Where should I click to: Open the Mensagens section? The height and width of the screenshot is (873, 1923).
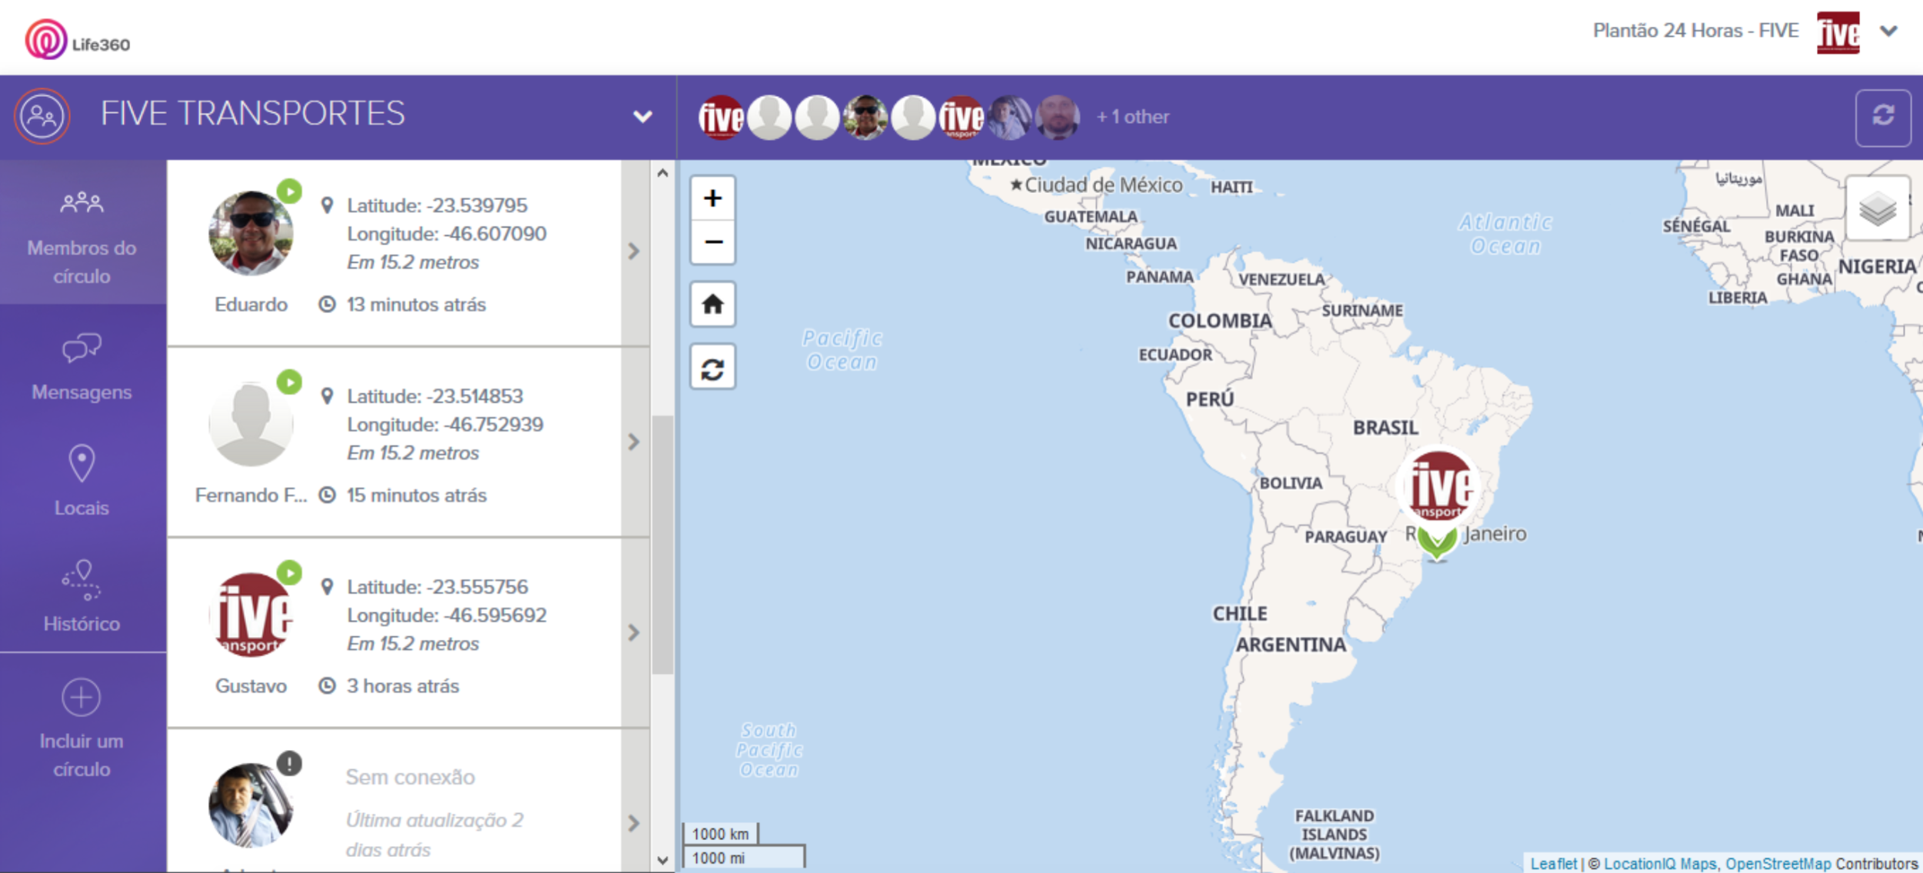82,368
